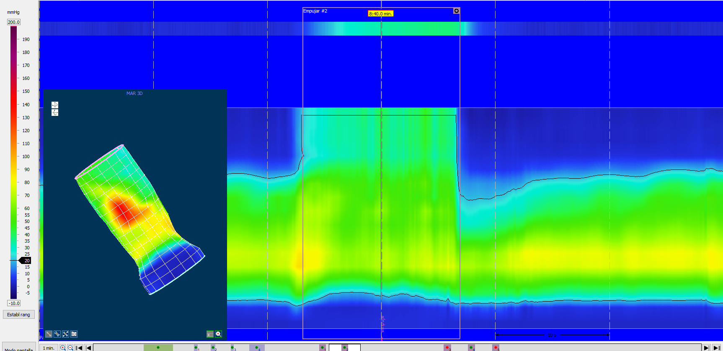This screenshot has width=723, height=351.
Task: Click the gray catheter icon in MAR 3D panel
Action: pyautogui.click(x=49, y=334)
